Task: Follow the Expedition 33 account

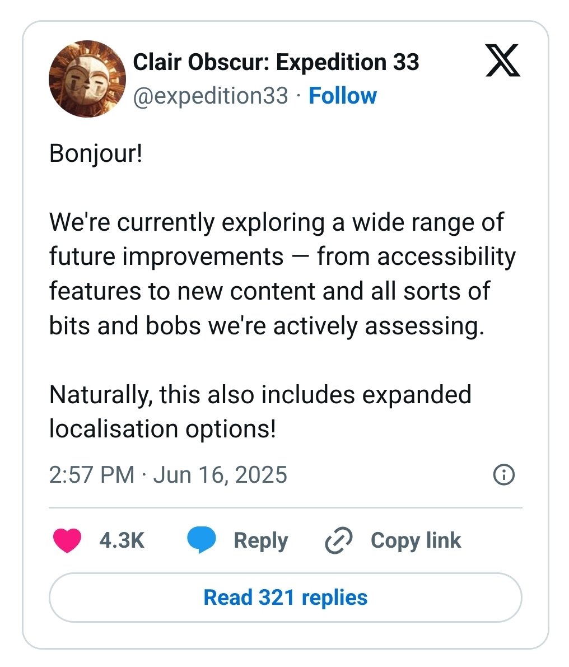Action: pos(343,96)
